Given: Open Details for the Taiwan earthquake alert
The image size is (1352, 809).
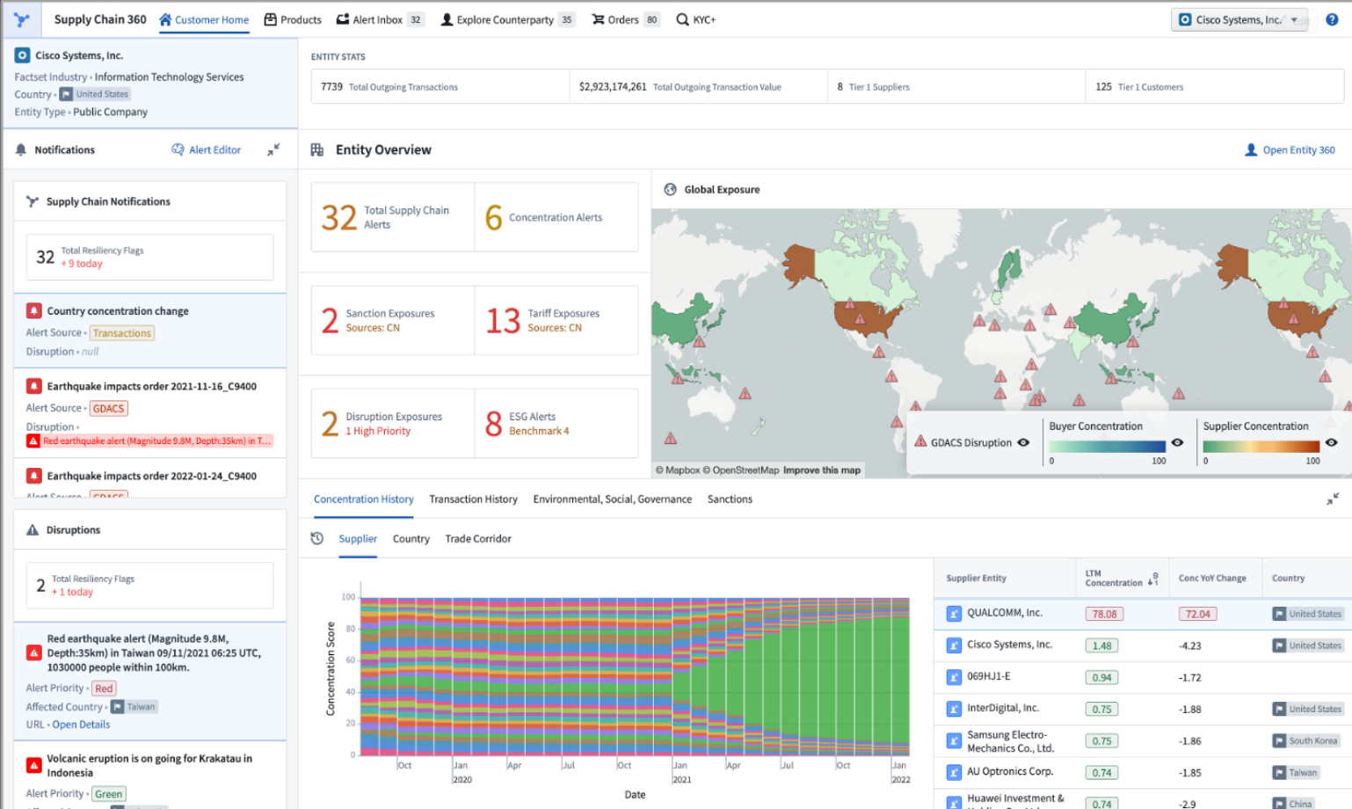Looking at the screenshot, I should pyautogui.click(x=81, y=724).
